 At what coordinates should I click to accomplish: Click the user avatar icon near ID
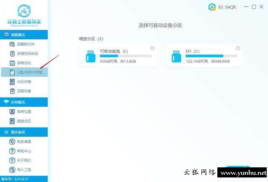(x=212, y=7)
